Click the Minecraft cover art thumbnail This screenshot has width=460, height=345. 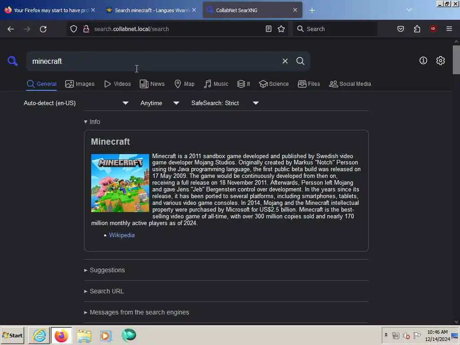coord(120,183)
